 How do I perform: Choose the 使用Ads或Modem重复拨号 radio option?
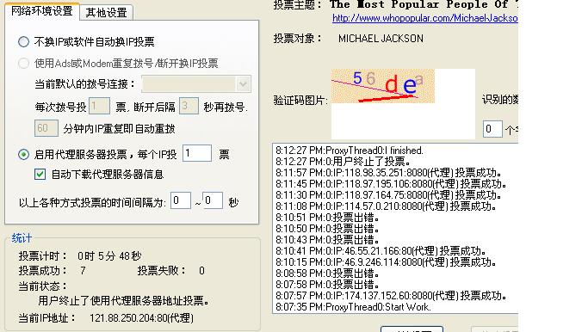pos(23,64)
